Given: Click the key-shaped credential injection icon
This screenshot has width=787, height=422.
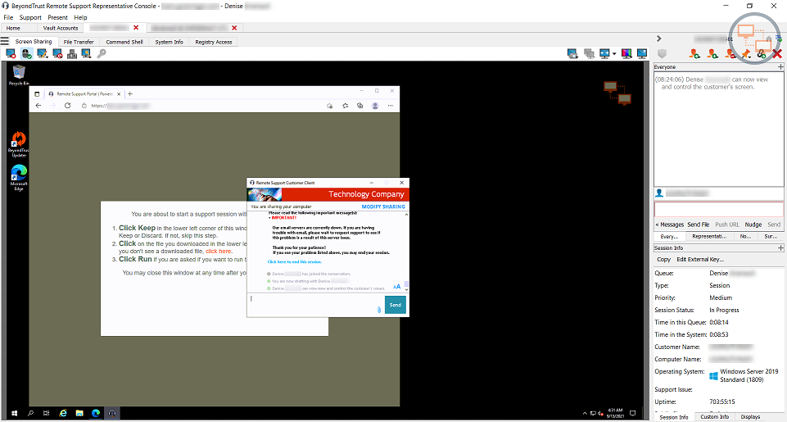Looking at the screenshot, I should click(x=102, y=54).
